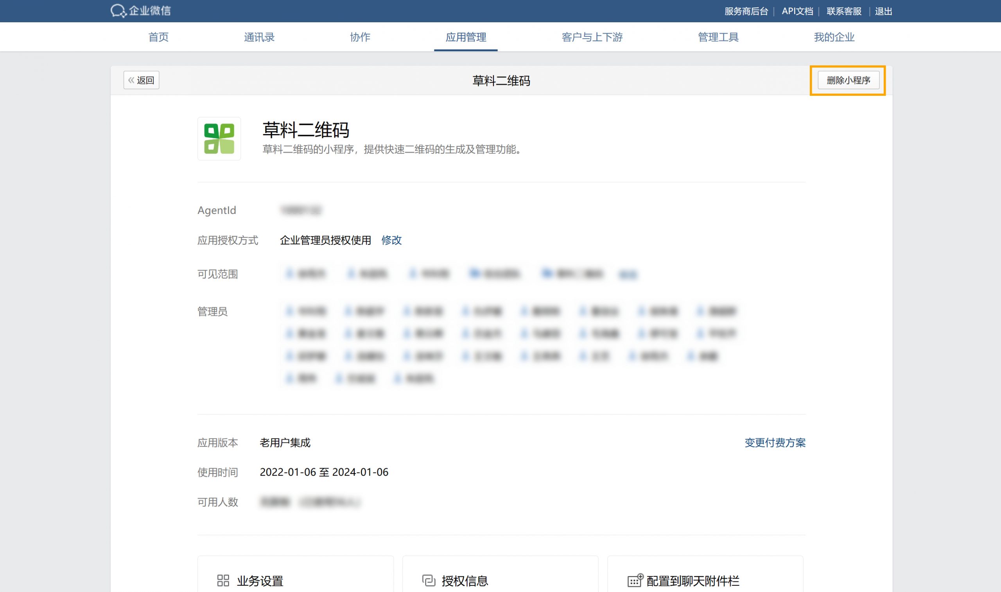Viewport: 1001px width, 592px height.
Task: Click the 草料二维码 app logo thumbnail
Action: coord(219,138)
